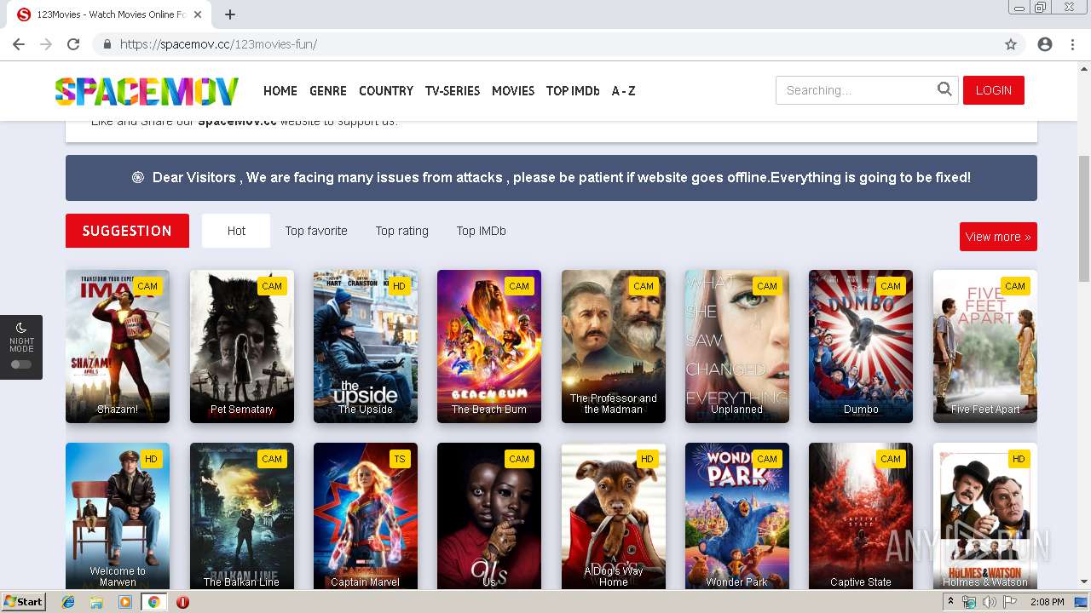Switch to the Top favorite tab
This screenshot has height=613, width=1091.
pyautogui.click(x=316, y=231)
